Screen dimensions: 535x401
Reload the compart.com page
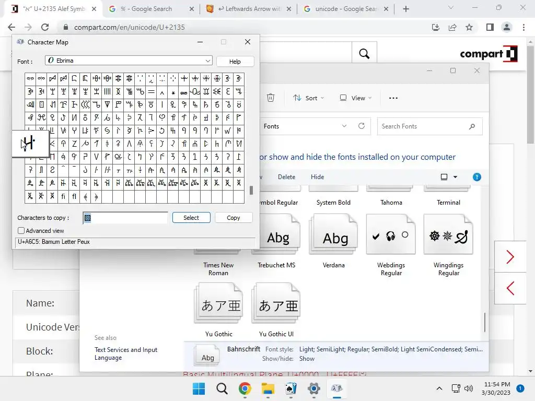click(45, 27)
